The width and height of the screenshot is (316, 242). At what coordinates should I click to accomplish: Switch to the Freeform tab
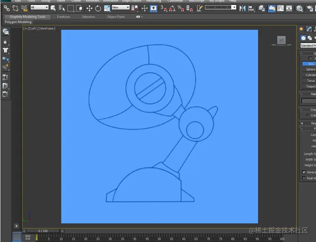pos(64,17)
